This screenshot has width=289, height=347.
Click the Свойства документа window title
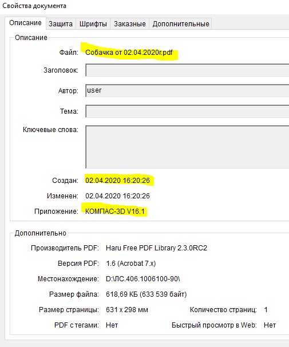tap(34, 6)
